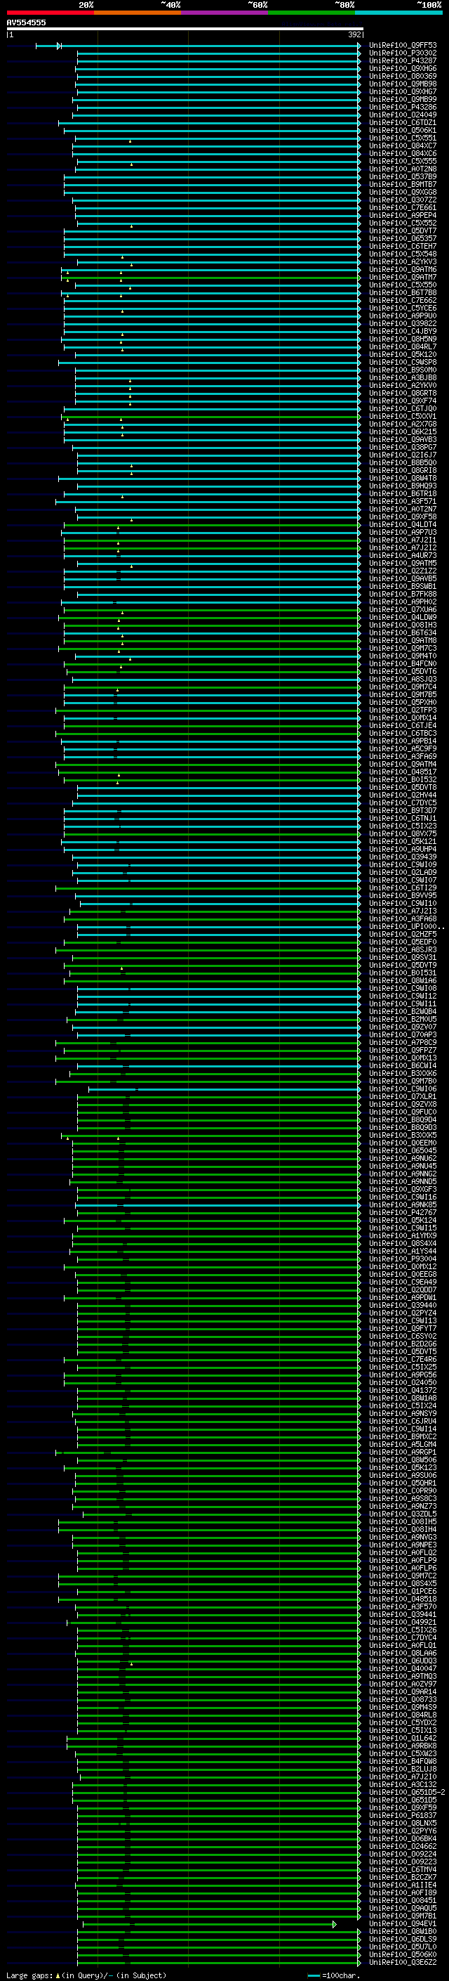The image size is (449, 1981).
Task: Select hit UniRef100_Q9FUC0
Action: pos(403,1111)
